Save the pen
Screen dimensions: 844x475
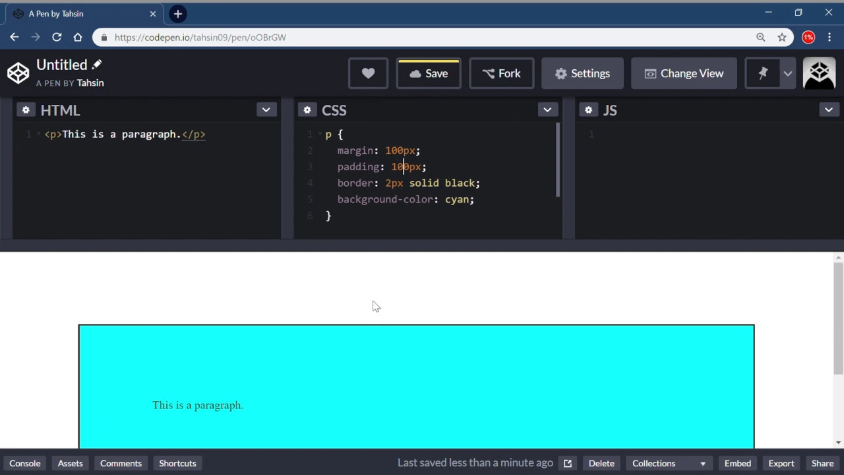[429, 73]
